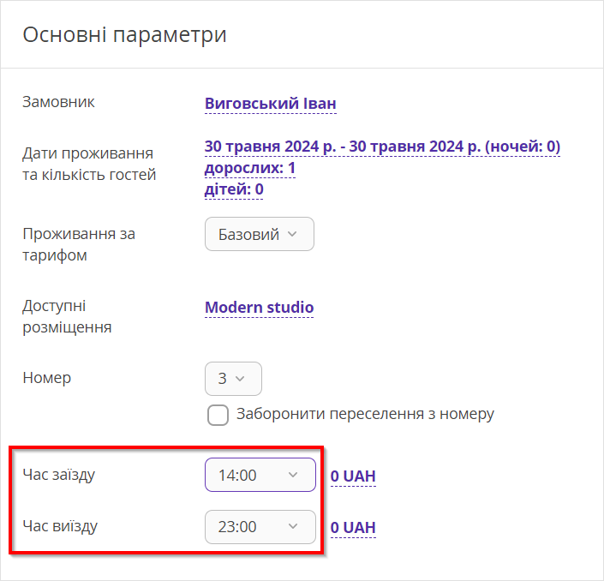The image size is (604, 581).
Task: Select the Modern studio accommodation link
Action: tap(260, 308)
